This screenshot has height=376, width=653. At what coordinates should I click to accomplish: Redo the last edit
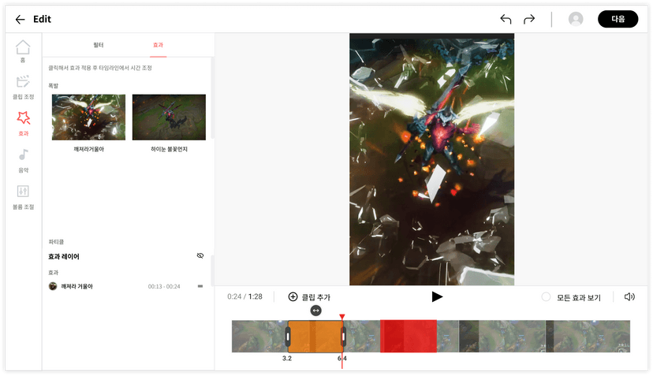tap(529, 19)
